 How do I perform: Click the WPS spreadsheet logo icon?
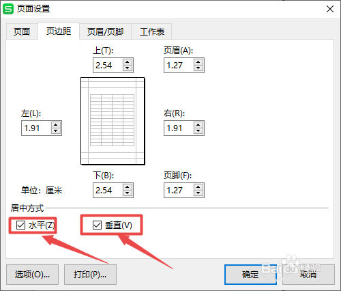[x=8, y=9]
